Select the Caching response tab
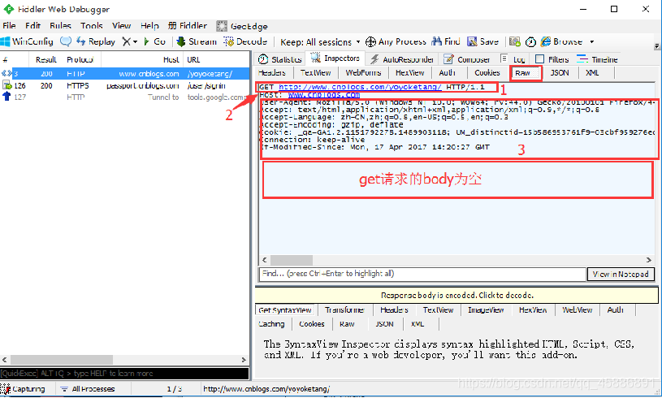 pyautogui.click(x=271, y=324)
